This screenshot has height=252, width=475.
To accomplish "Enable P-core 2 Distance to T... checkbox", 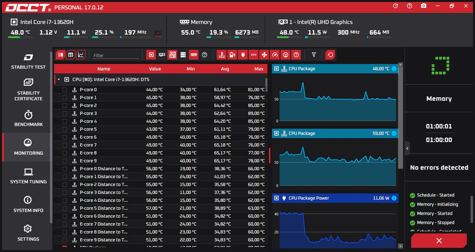I will (x=64, y=184).
